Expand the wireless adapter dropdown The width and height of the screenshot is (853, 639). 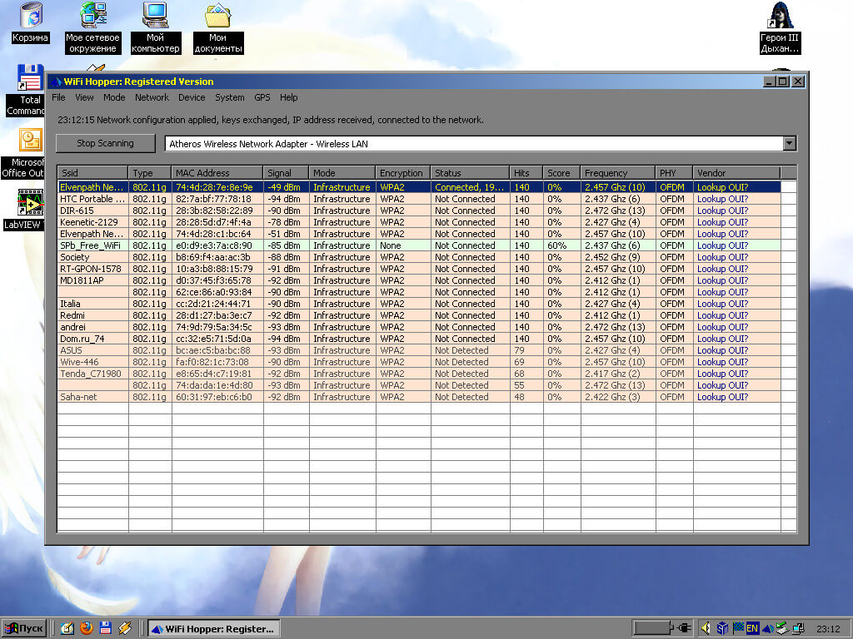(x=789, y=144)
